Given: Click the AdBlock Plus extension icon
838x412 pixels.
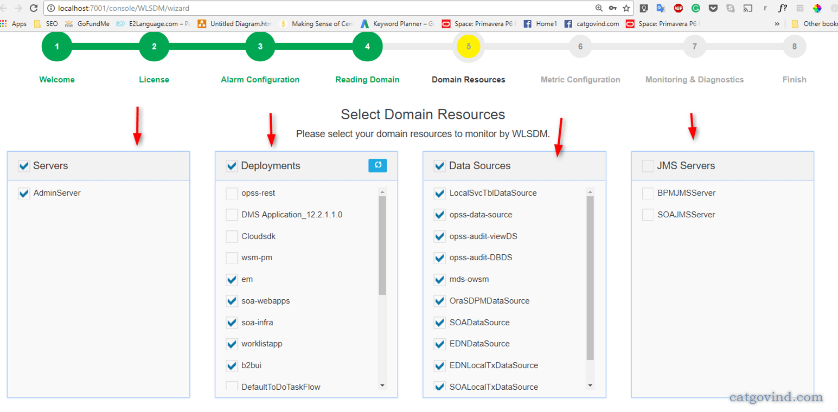Looking at the screenshot, I should coord(679,8).
